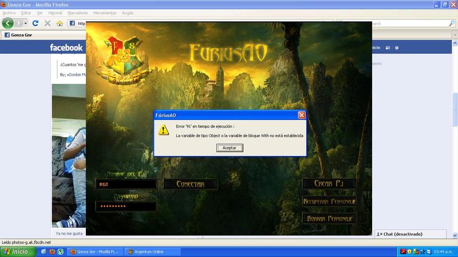
Task: Click the Ya no me gusta link
Action: (69, 234)
